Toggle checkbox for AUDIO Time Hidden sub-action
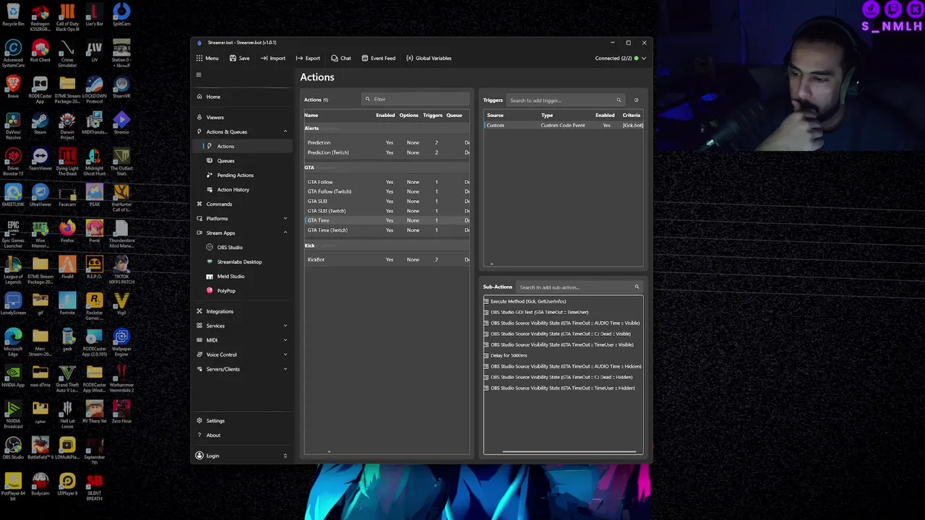Viewport: 925px width, 520px height. 486,366
